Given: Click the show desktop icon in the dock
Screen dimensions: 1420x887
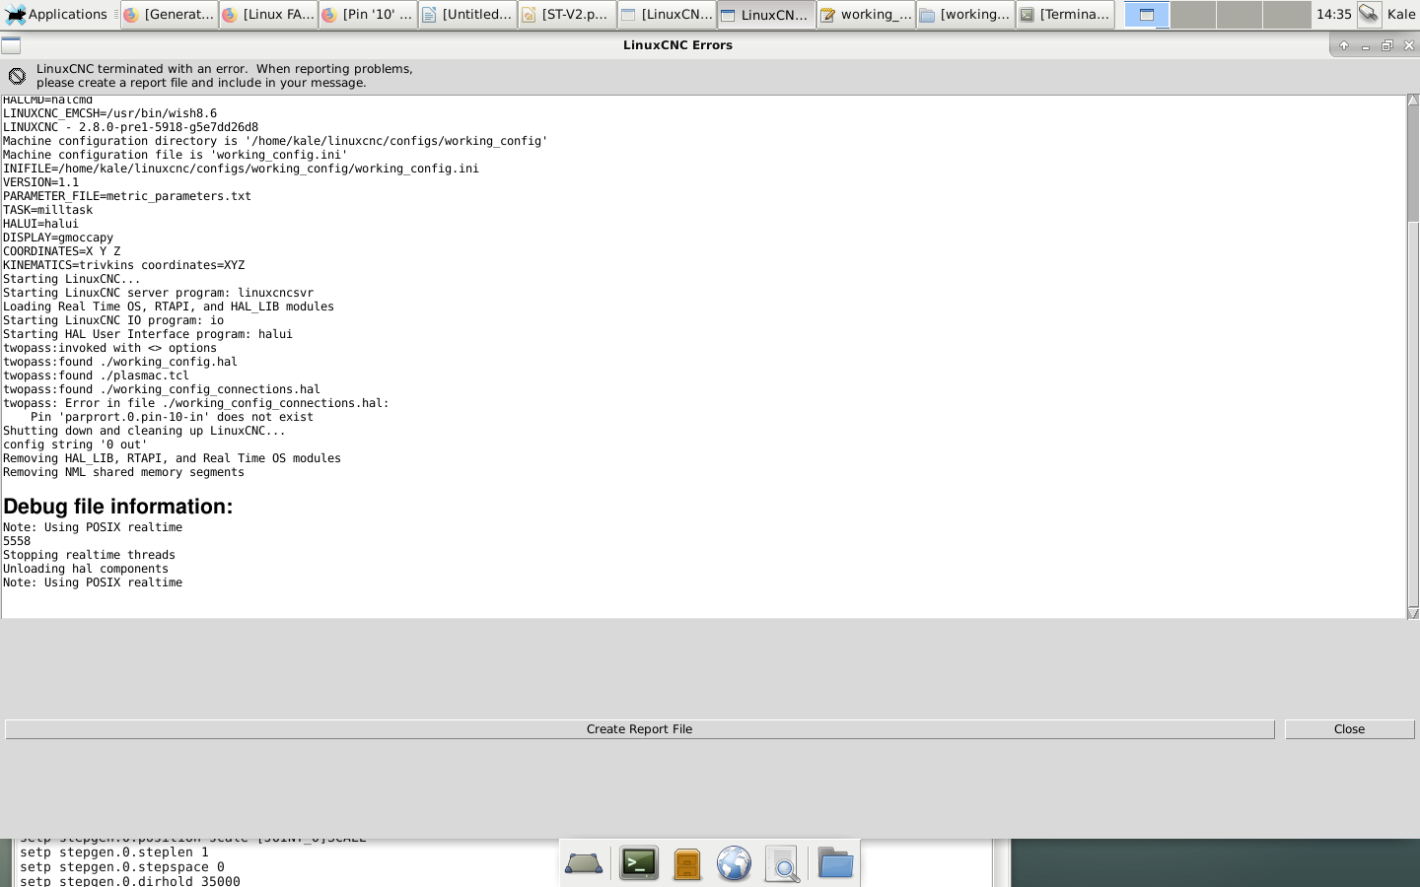Looking at the screenshot, I should coord(584,864).
